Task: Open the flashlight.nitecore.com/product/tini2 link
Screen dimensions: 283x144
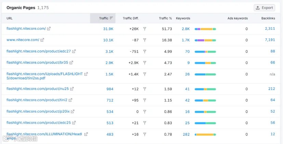Action: [x=37, y=100]
